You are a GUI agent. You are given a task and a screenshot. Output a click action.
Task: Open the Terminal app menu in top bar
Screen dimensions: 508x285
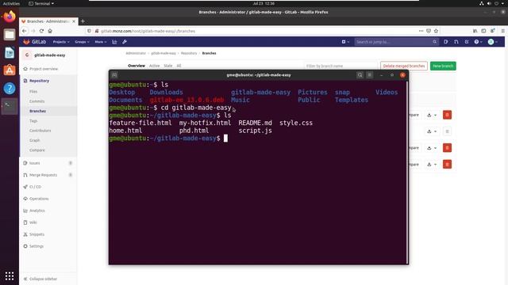click(x=41, y=3)
